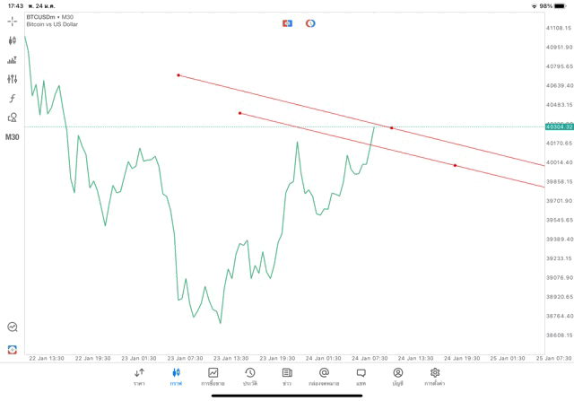The image size is (574, 401).
Task: Open the indicators function icon
Action: [13, 98]
